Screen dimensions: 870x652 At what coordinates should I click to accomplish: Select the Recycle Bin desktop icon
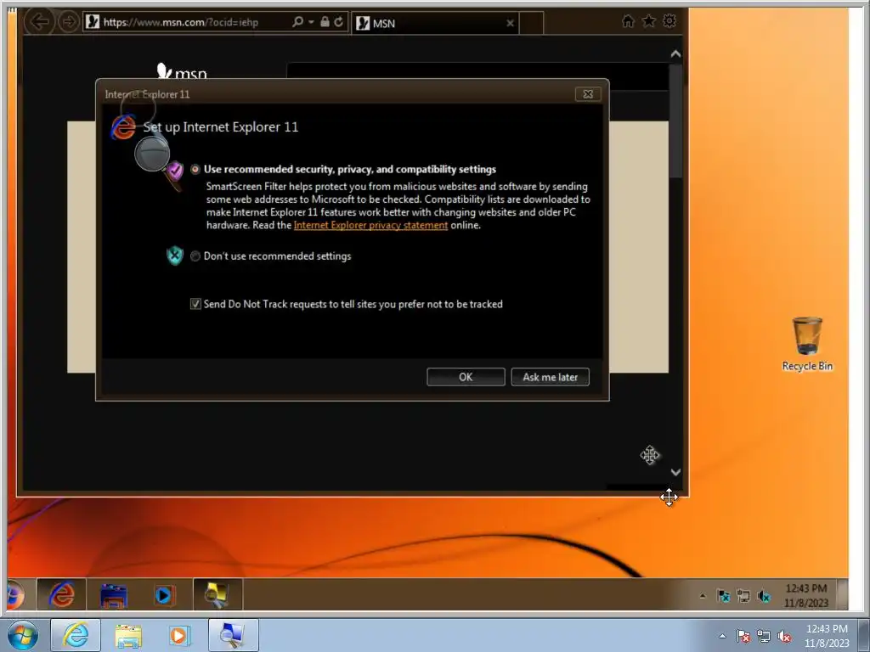pyautogui.click(x=807, y=344)
